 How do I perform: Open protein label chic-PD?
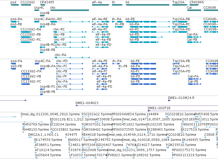62,61
